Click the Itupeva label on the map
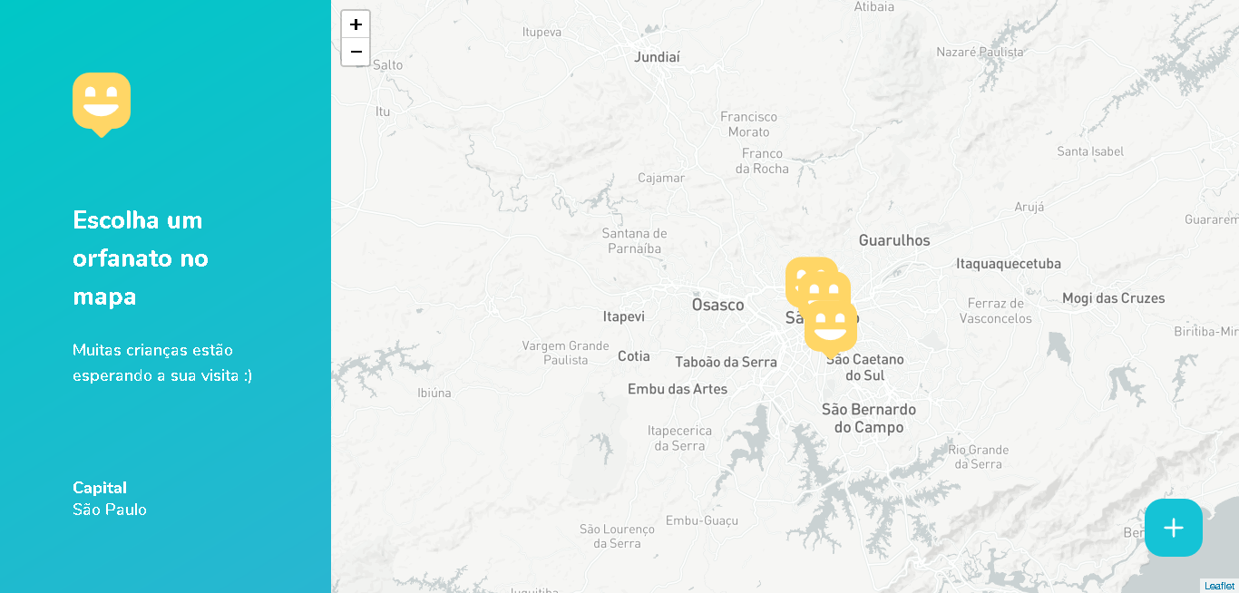This screenshot has width=1239, height=593. point(541,32)
